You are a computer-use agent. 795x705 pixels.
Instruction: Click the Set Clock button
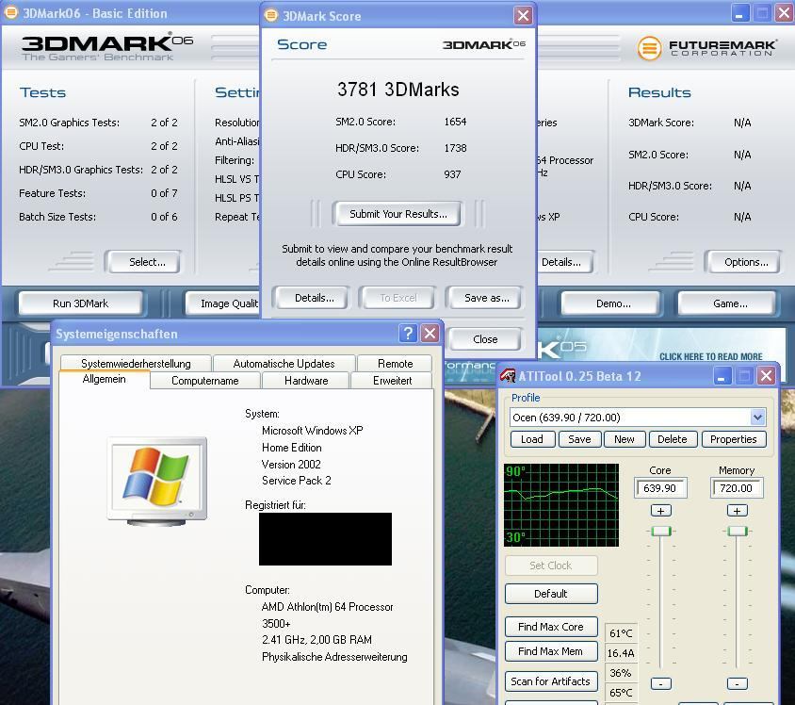tap(551, 566)
